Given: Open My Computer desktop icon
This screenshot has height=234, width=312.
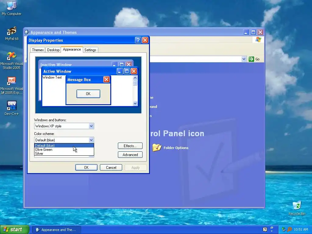Looking at the screenshot, I should coord(12,8).
